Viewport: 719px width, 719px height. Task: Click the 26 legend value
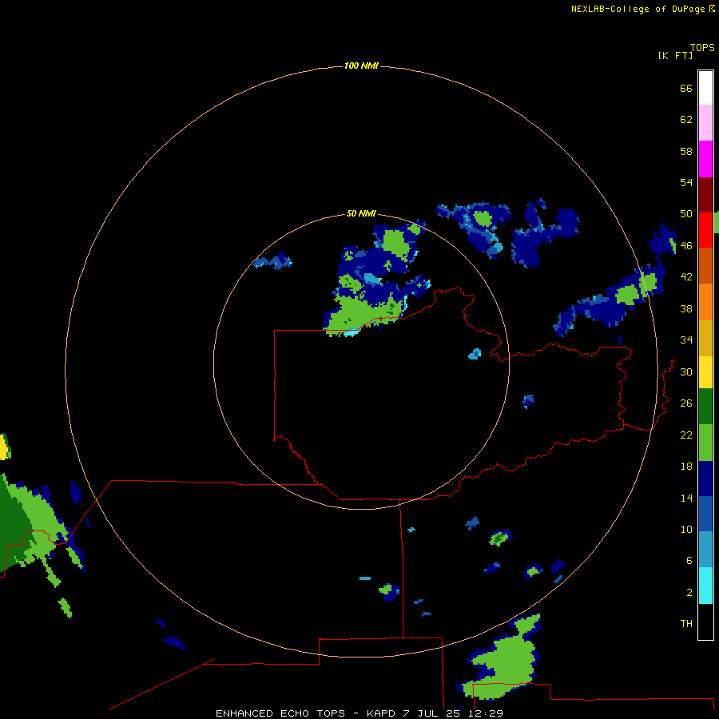pyautogui.click(x=686, y=403)
